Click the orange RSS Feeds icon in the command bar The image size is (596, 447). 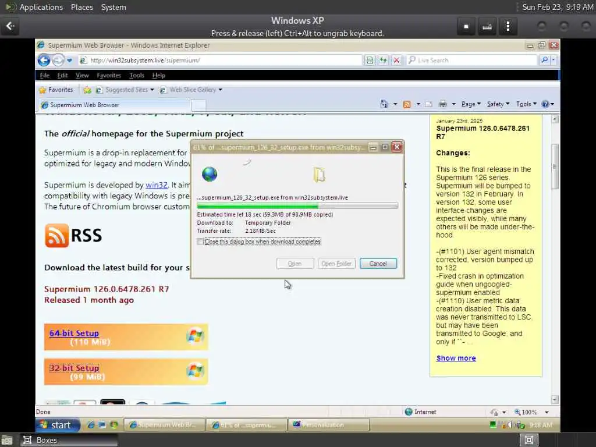[x=407, y=104]
